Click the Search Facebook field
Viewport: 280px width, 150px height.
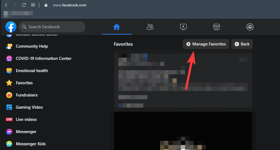point(52,27)
